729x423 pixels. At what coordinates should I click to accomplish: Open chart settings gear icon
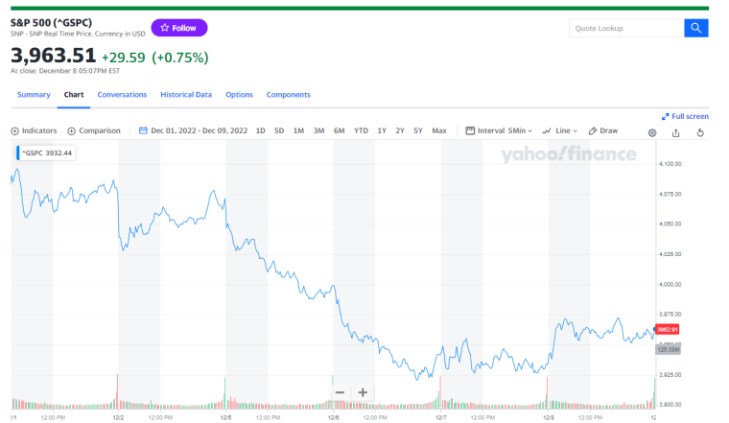click(x=652, y=133)
